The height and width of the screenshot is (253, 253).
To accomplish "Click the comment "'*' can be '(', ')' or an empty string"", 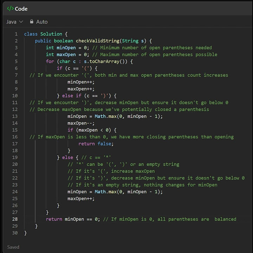I will [123, 164].
